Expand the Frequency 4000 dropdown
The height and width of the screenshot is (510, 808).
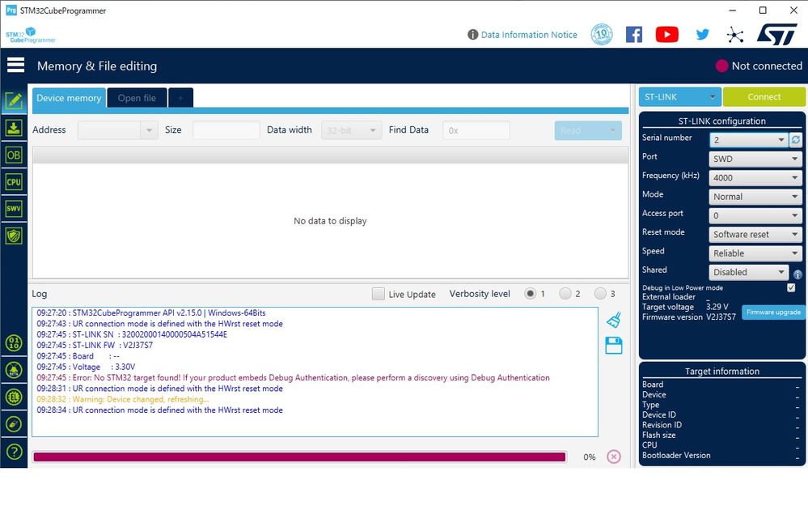(755, 178)
